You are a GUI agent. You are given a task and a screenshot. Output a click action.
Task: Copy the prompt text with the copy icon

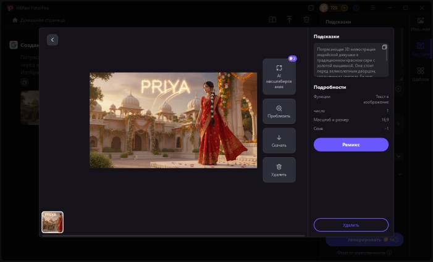384,47
